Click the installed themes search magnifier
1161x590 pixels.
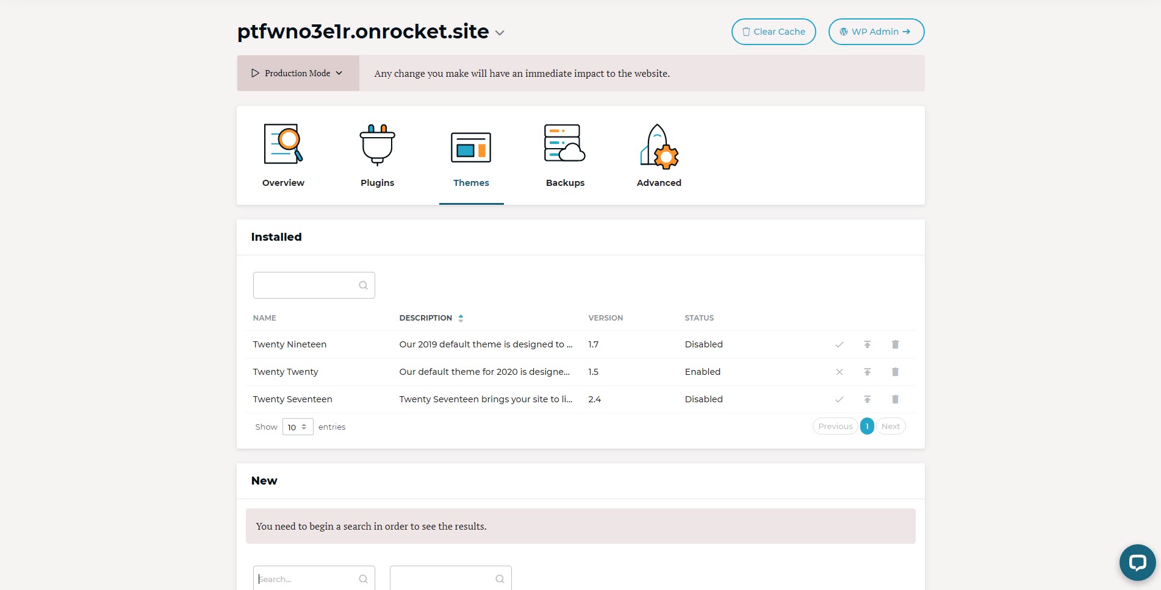pos(363,285)
